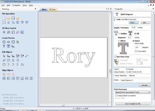This screenshot has height=111, width=155.
Task: Click Save Toolpath to File
Action: pos(133,104)
